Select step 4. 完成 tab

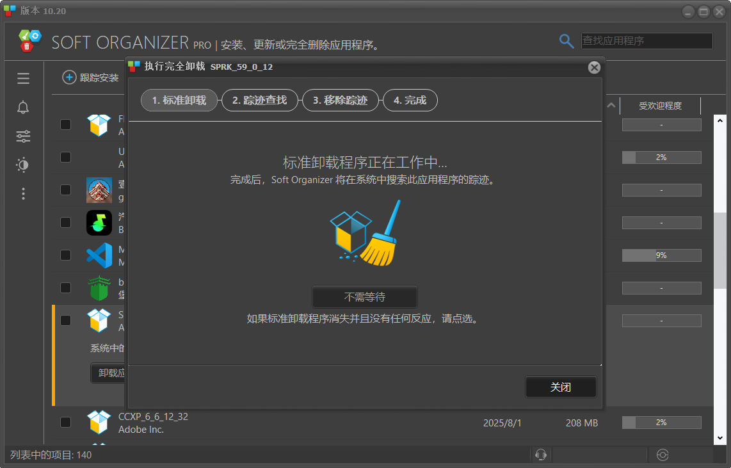click(410, 101)
